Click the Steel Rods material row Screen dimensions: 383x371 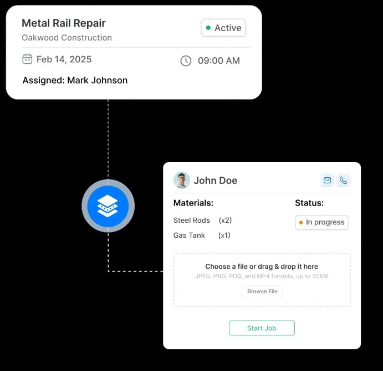202,220
